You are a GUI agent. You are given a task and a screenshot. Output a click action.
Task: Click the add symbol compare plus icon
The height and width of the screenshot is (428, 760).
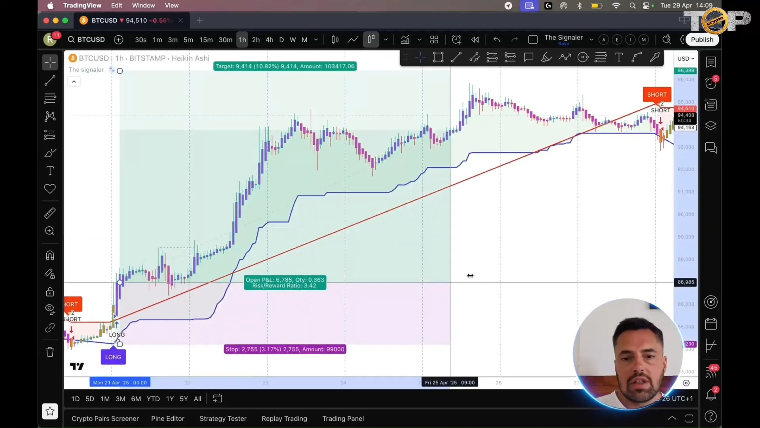pyautogui.click(x=118, y=40)
